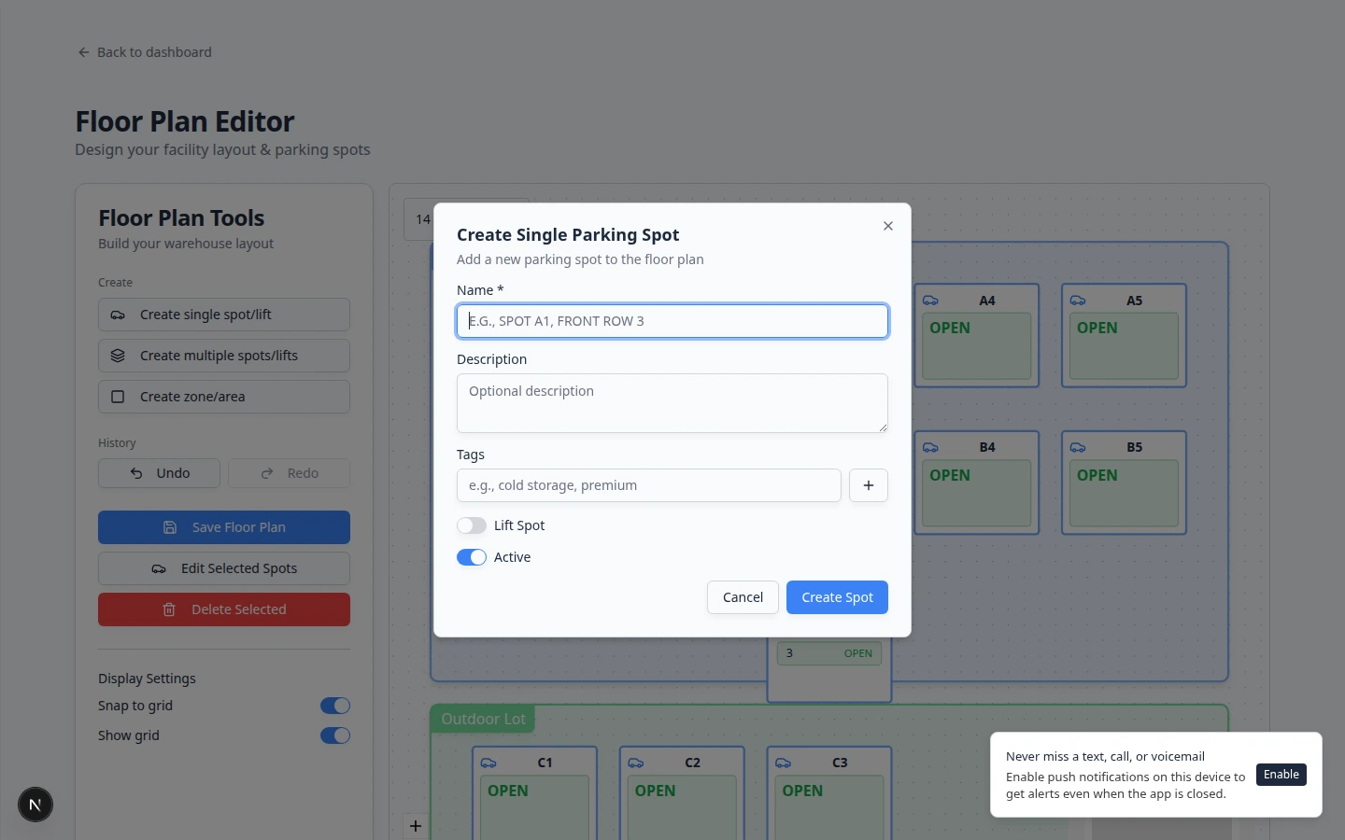
Task: Go back to dashboard link
Action: (x=145, y=52)
